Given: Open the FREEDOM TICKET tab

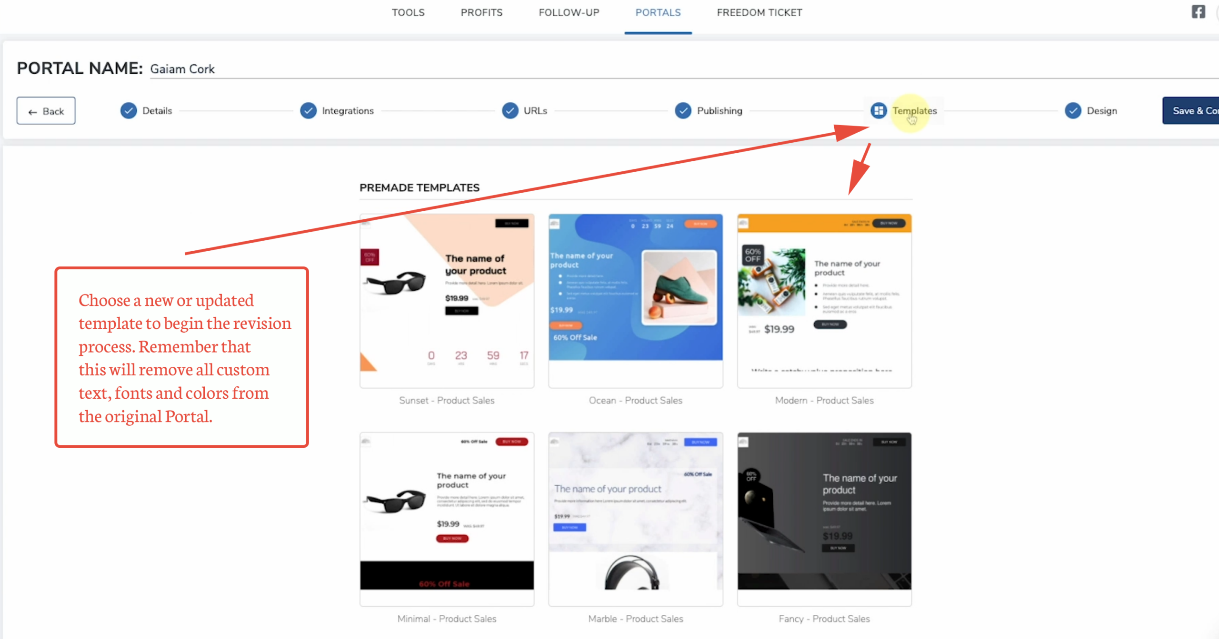Looking at the screenshot, I should pyautogui.click(x=759, y=13).
